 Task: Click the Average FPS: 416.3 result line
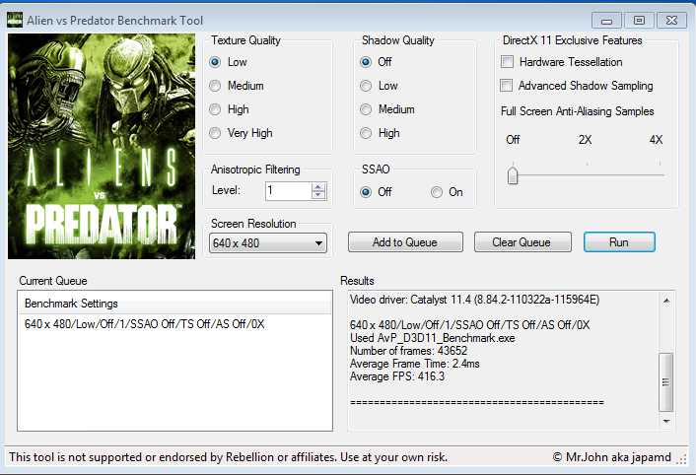pyautogui.click(x=397, y=376)
